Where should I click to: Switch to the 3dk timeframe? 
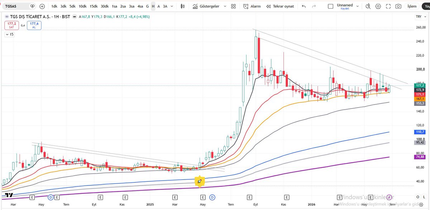(x=63, y=6)
